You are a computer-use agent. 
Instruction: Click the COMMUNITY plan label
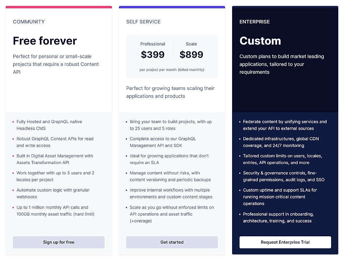[x=29, y=22]
